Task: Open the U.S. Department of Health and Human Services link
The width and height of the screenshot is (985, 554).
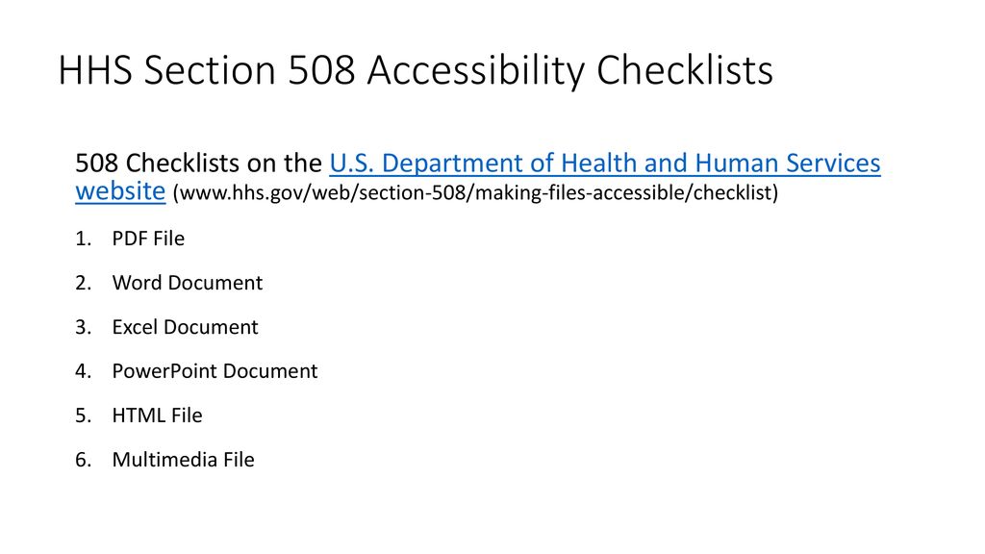Action: [604, 164]
